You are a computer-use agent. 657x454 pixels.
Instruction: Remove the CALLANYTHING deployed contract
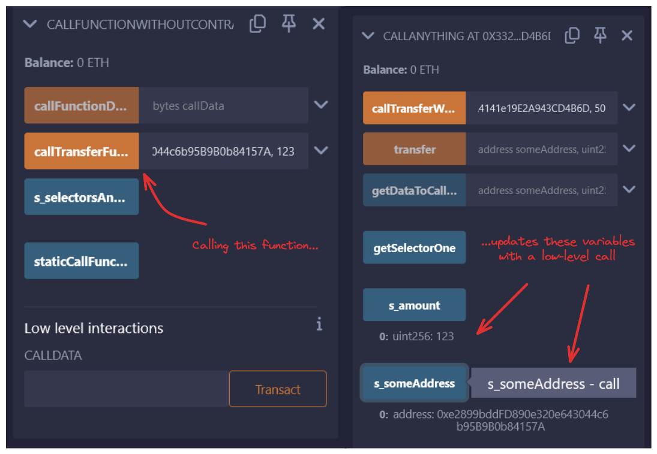627,36
